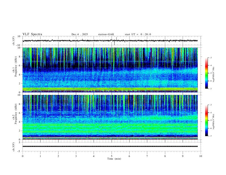Click the '8' frequency tick of ch.1 spectrogram
Image resolution: width=226 pixels, height=175 pixels.
[20, 57]
